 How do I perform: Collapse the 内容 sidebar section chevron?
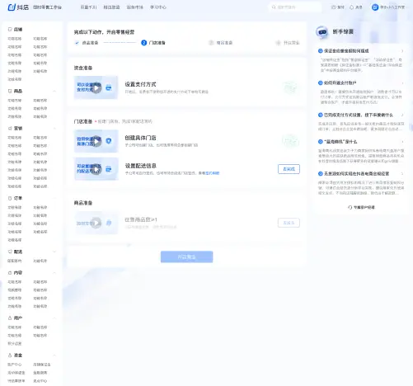click(x=54, y=273)
